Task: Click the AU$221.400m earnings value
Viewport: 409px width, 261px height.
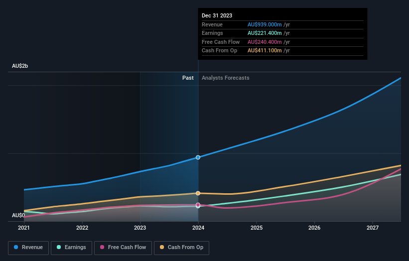Action: coord(265,33)
